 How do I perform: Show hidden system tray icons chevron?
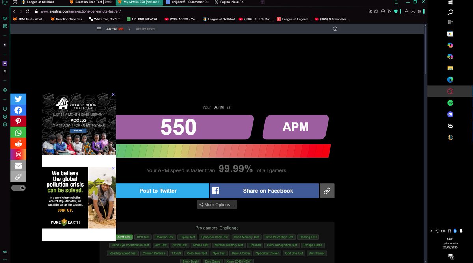tap(431, 231)
